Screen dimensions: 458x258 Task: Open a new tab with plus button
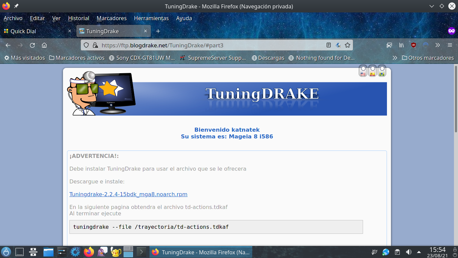coord(158,31)
